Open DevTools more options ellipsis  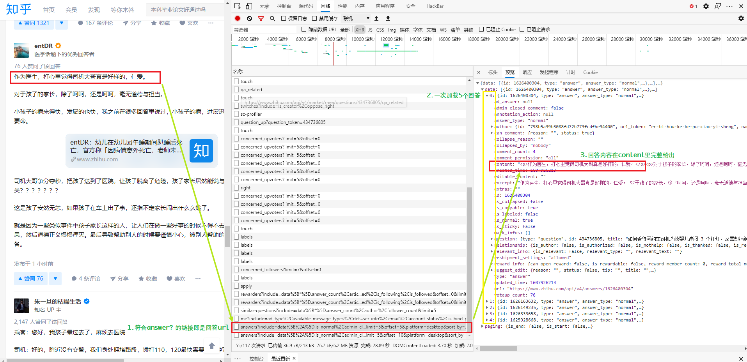click(x=729, y=6)
